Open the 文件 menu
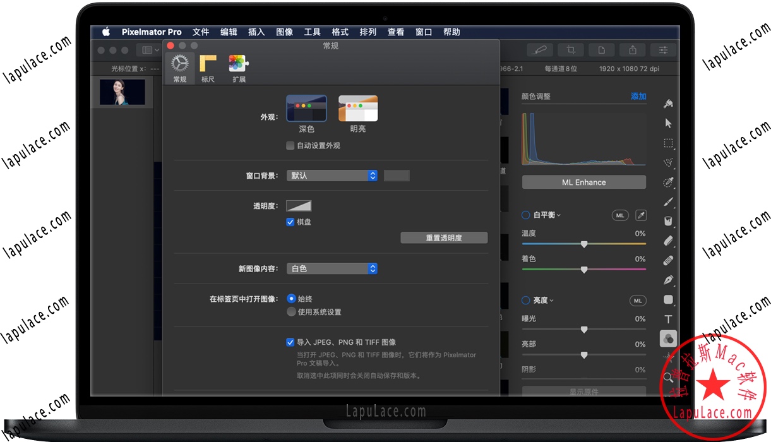771x442 pixels. point(201,32)
